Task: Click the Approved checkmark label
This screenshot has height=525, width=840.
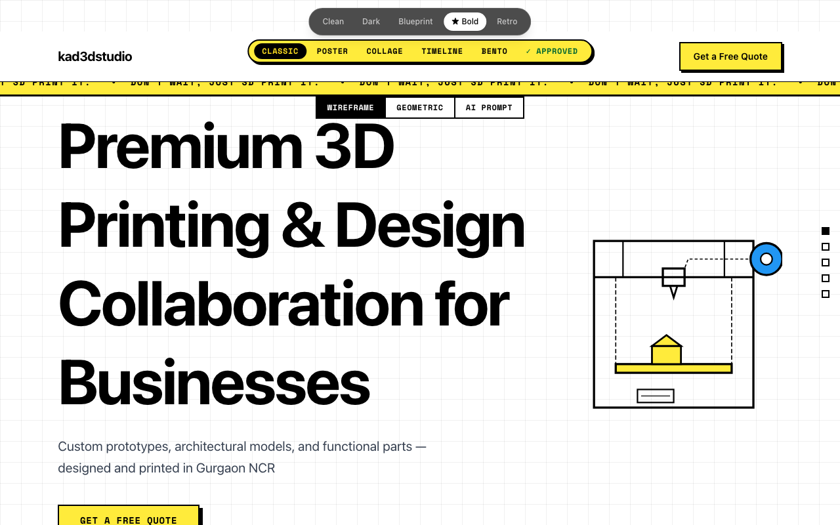Action: (x=552, y=51)
